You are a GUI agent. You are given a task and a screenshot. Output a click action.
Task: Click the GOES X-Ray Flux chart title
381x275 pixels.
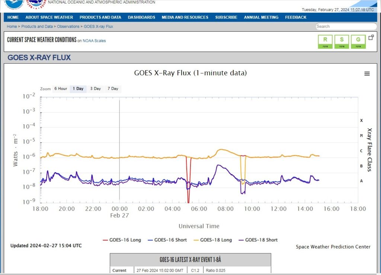click(x=190, y=73)
